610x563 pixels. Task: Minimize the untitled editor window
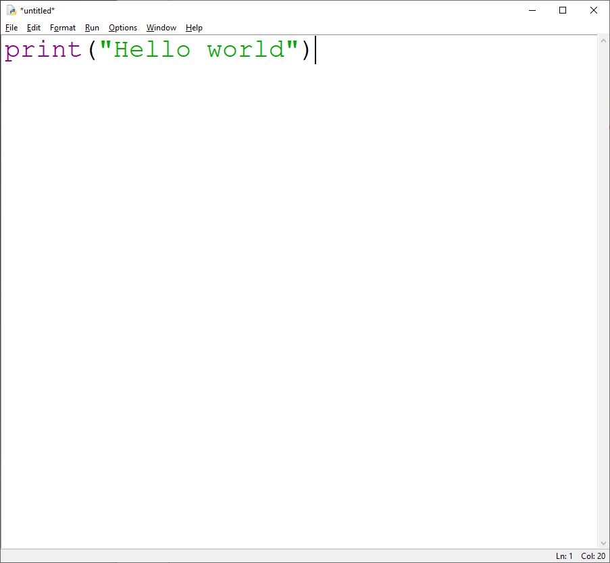532,10
